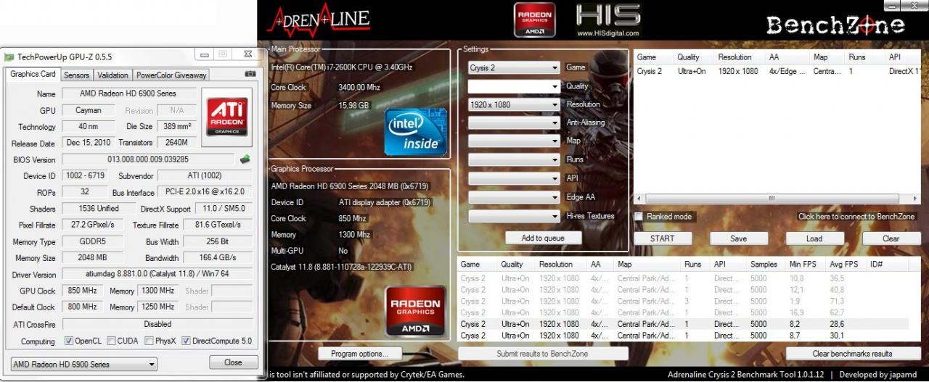Click the Bandwidth 166.4 GB/s field
929x382 pixels.
[x=218, y=258]
